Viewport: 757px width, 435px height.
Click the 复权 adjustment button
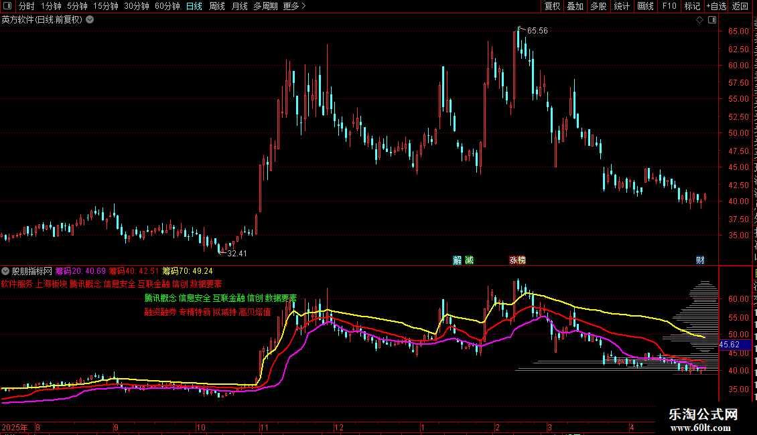coord(552,6)
